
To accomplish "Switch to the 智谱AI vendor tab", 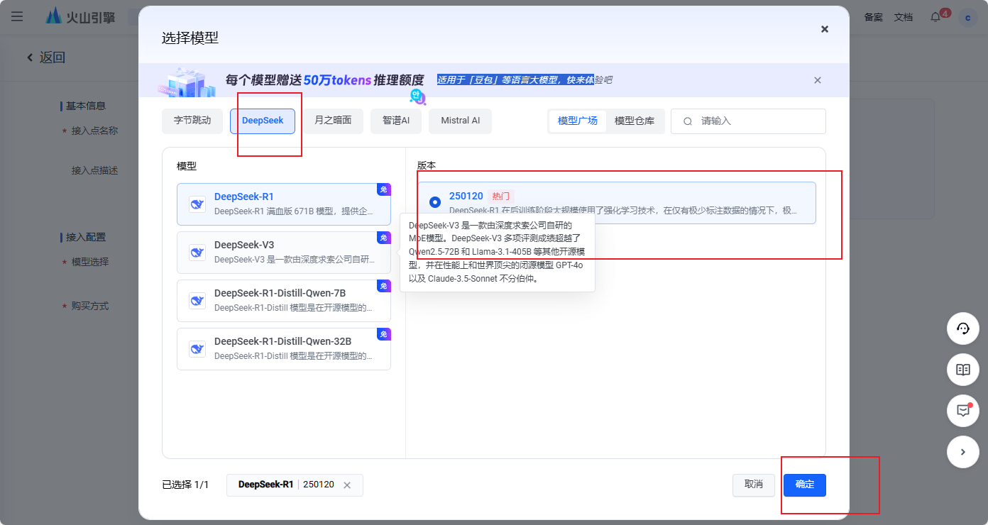I will tap(396, 121).
